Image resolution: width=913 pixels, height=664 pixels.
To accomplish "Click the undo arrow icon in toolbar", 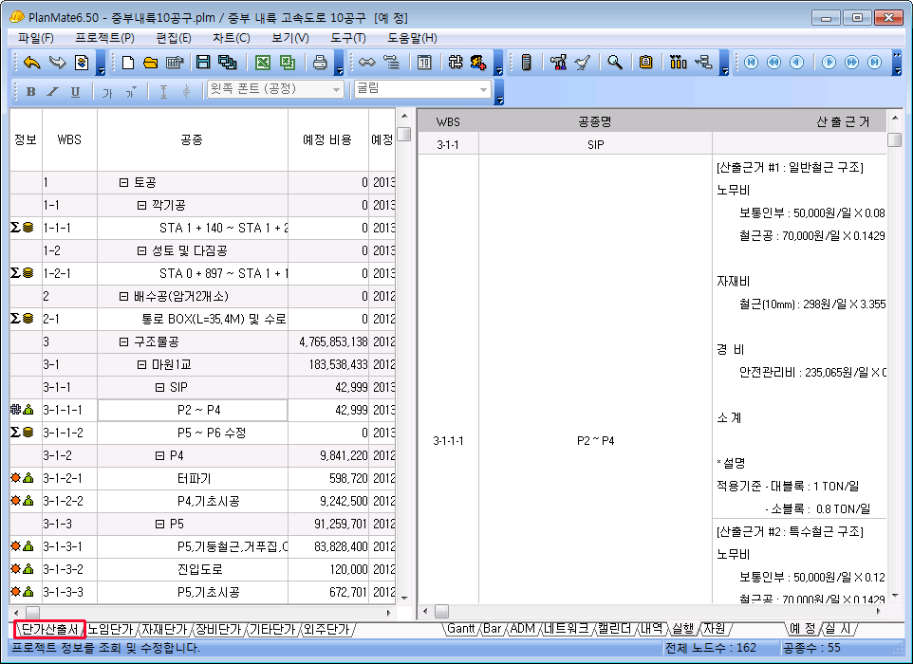I will (32, 63).
